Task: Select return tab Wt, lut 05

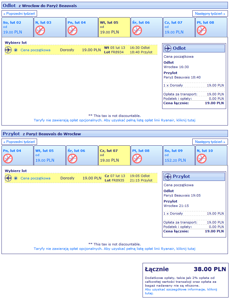Action: coord(50,155)
